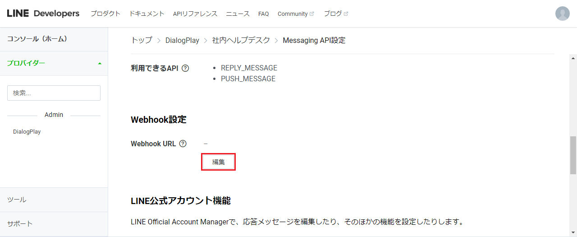Click the 編集 button for Webhook URL
577x237 pixels.
tap(219, 162)
